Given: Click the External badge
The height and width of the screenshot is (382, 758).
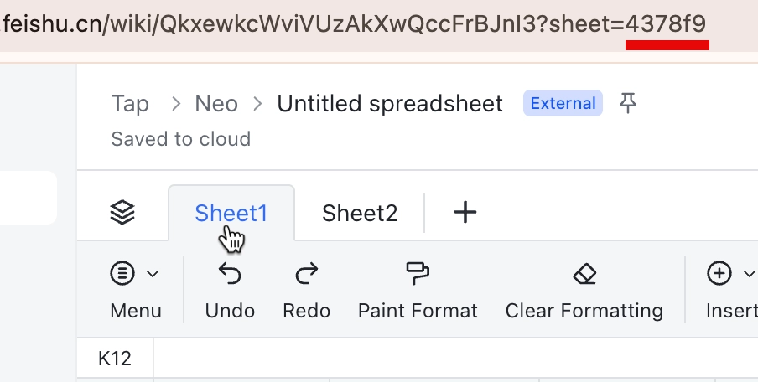Looking at the screenshot, I should [x=563, y=103].
